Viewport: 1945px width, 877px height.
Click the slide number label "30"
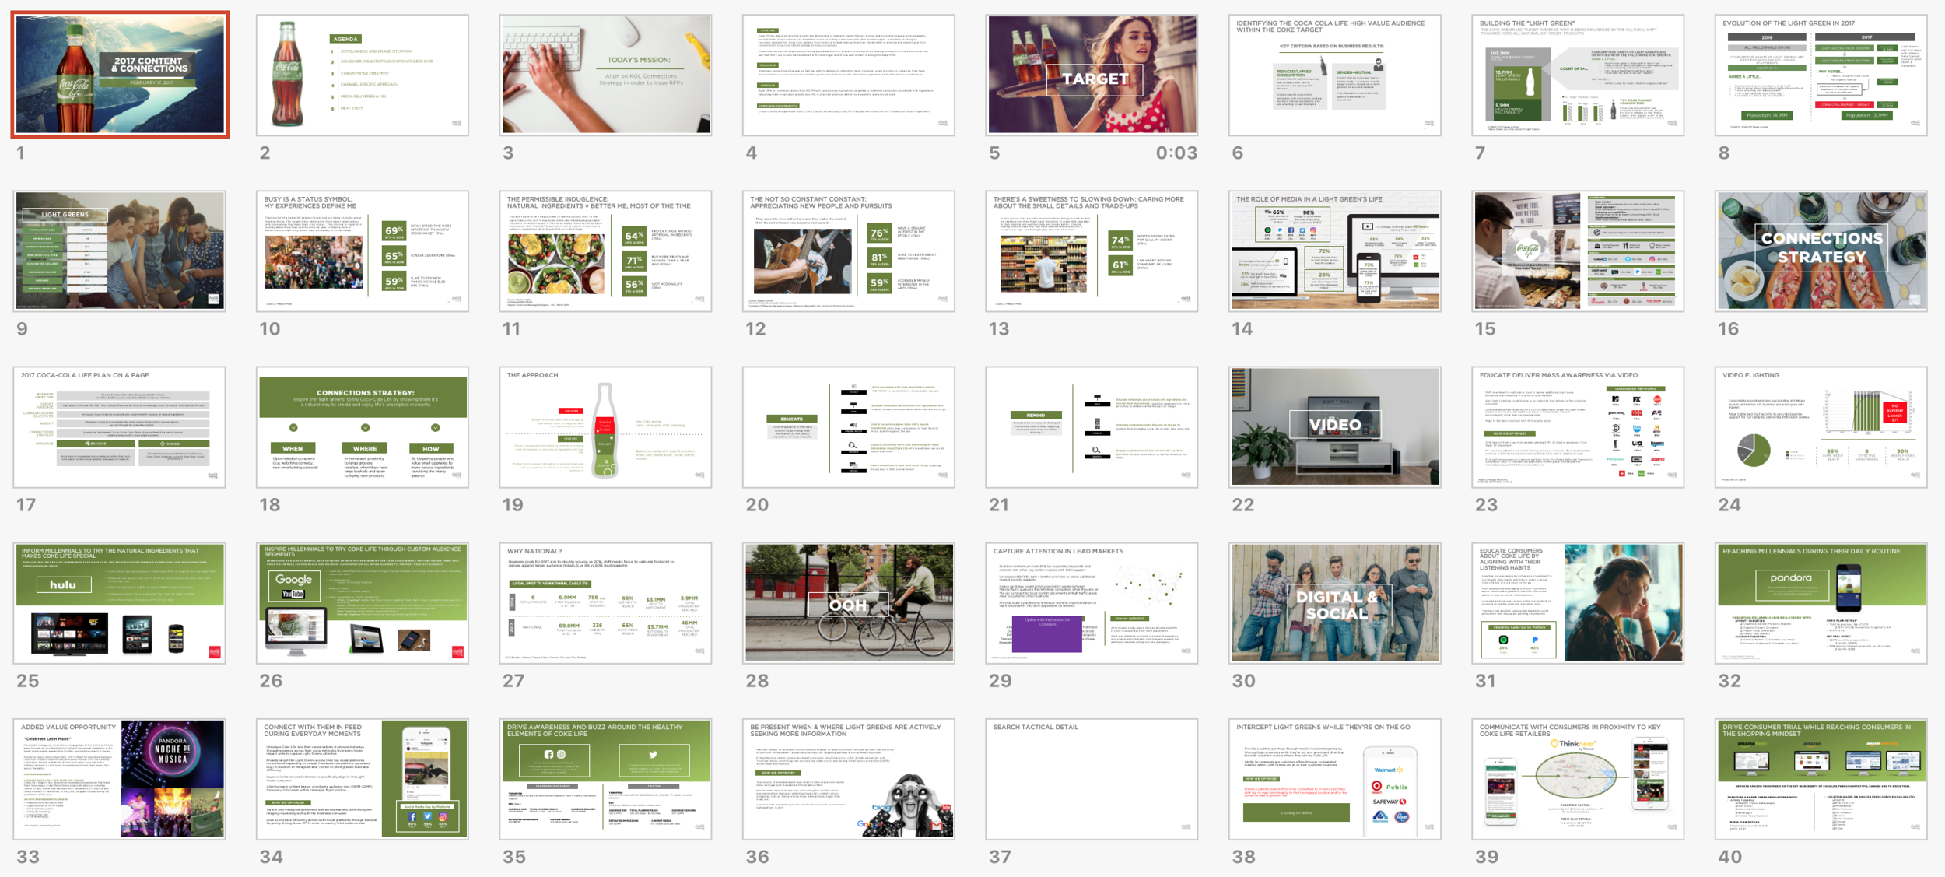(1243, 681)
